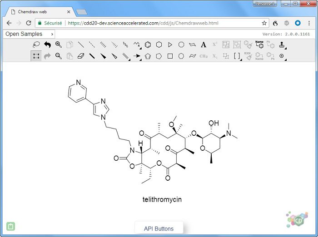The image size is (318, 237).
Task: Click the Paste icon in toolbar
Action: point(70,56)
